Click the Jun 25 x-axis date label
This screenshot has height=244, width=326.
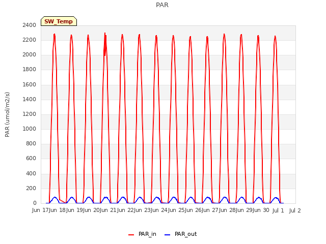pos(177,210)
